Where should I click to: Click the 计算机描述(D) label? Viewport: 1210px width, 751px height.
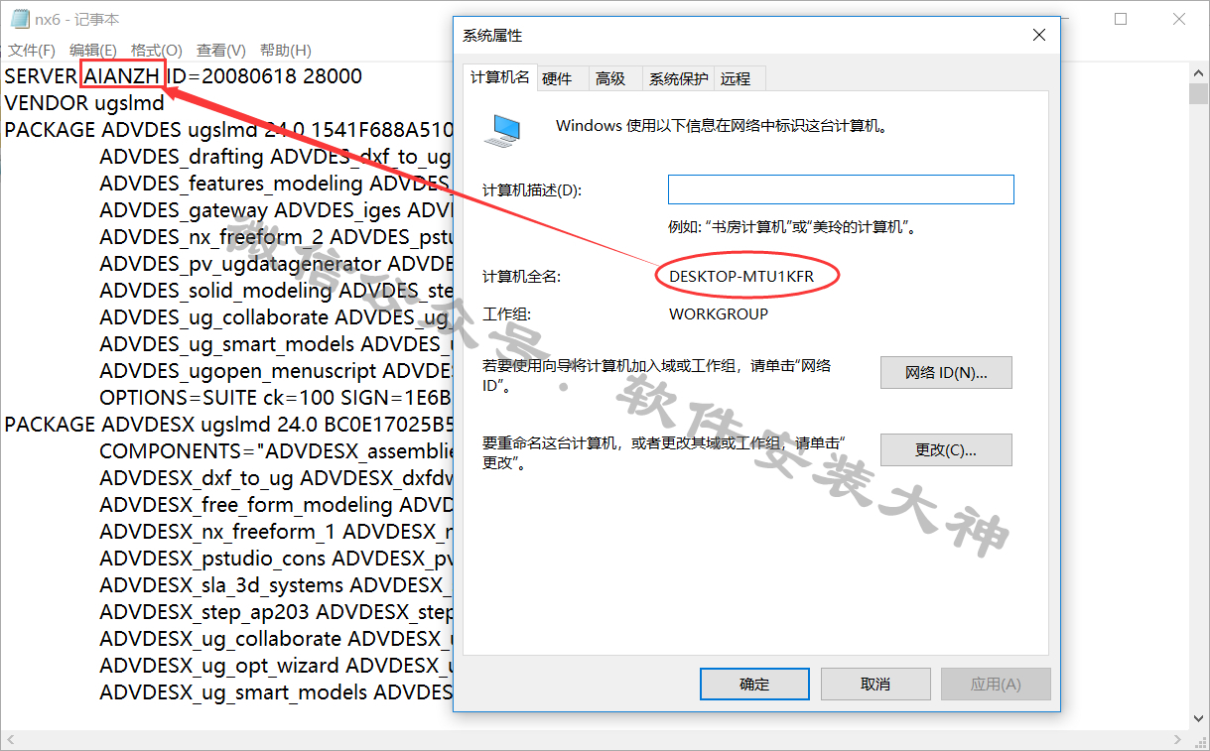point(532,190)
